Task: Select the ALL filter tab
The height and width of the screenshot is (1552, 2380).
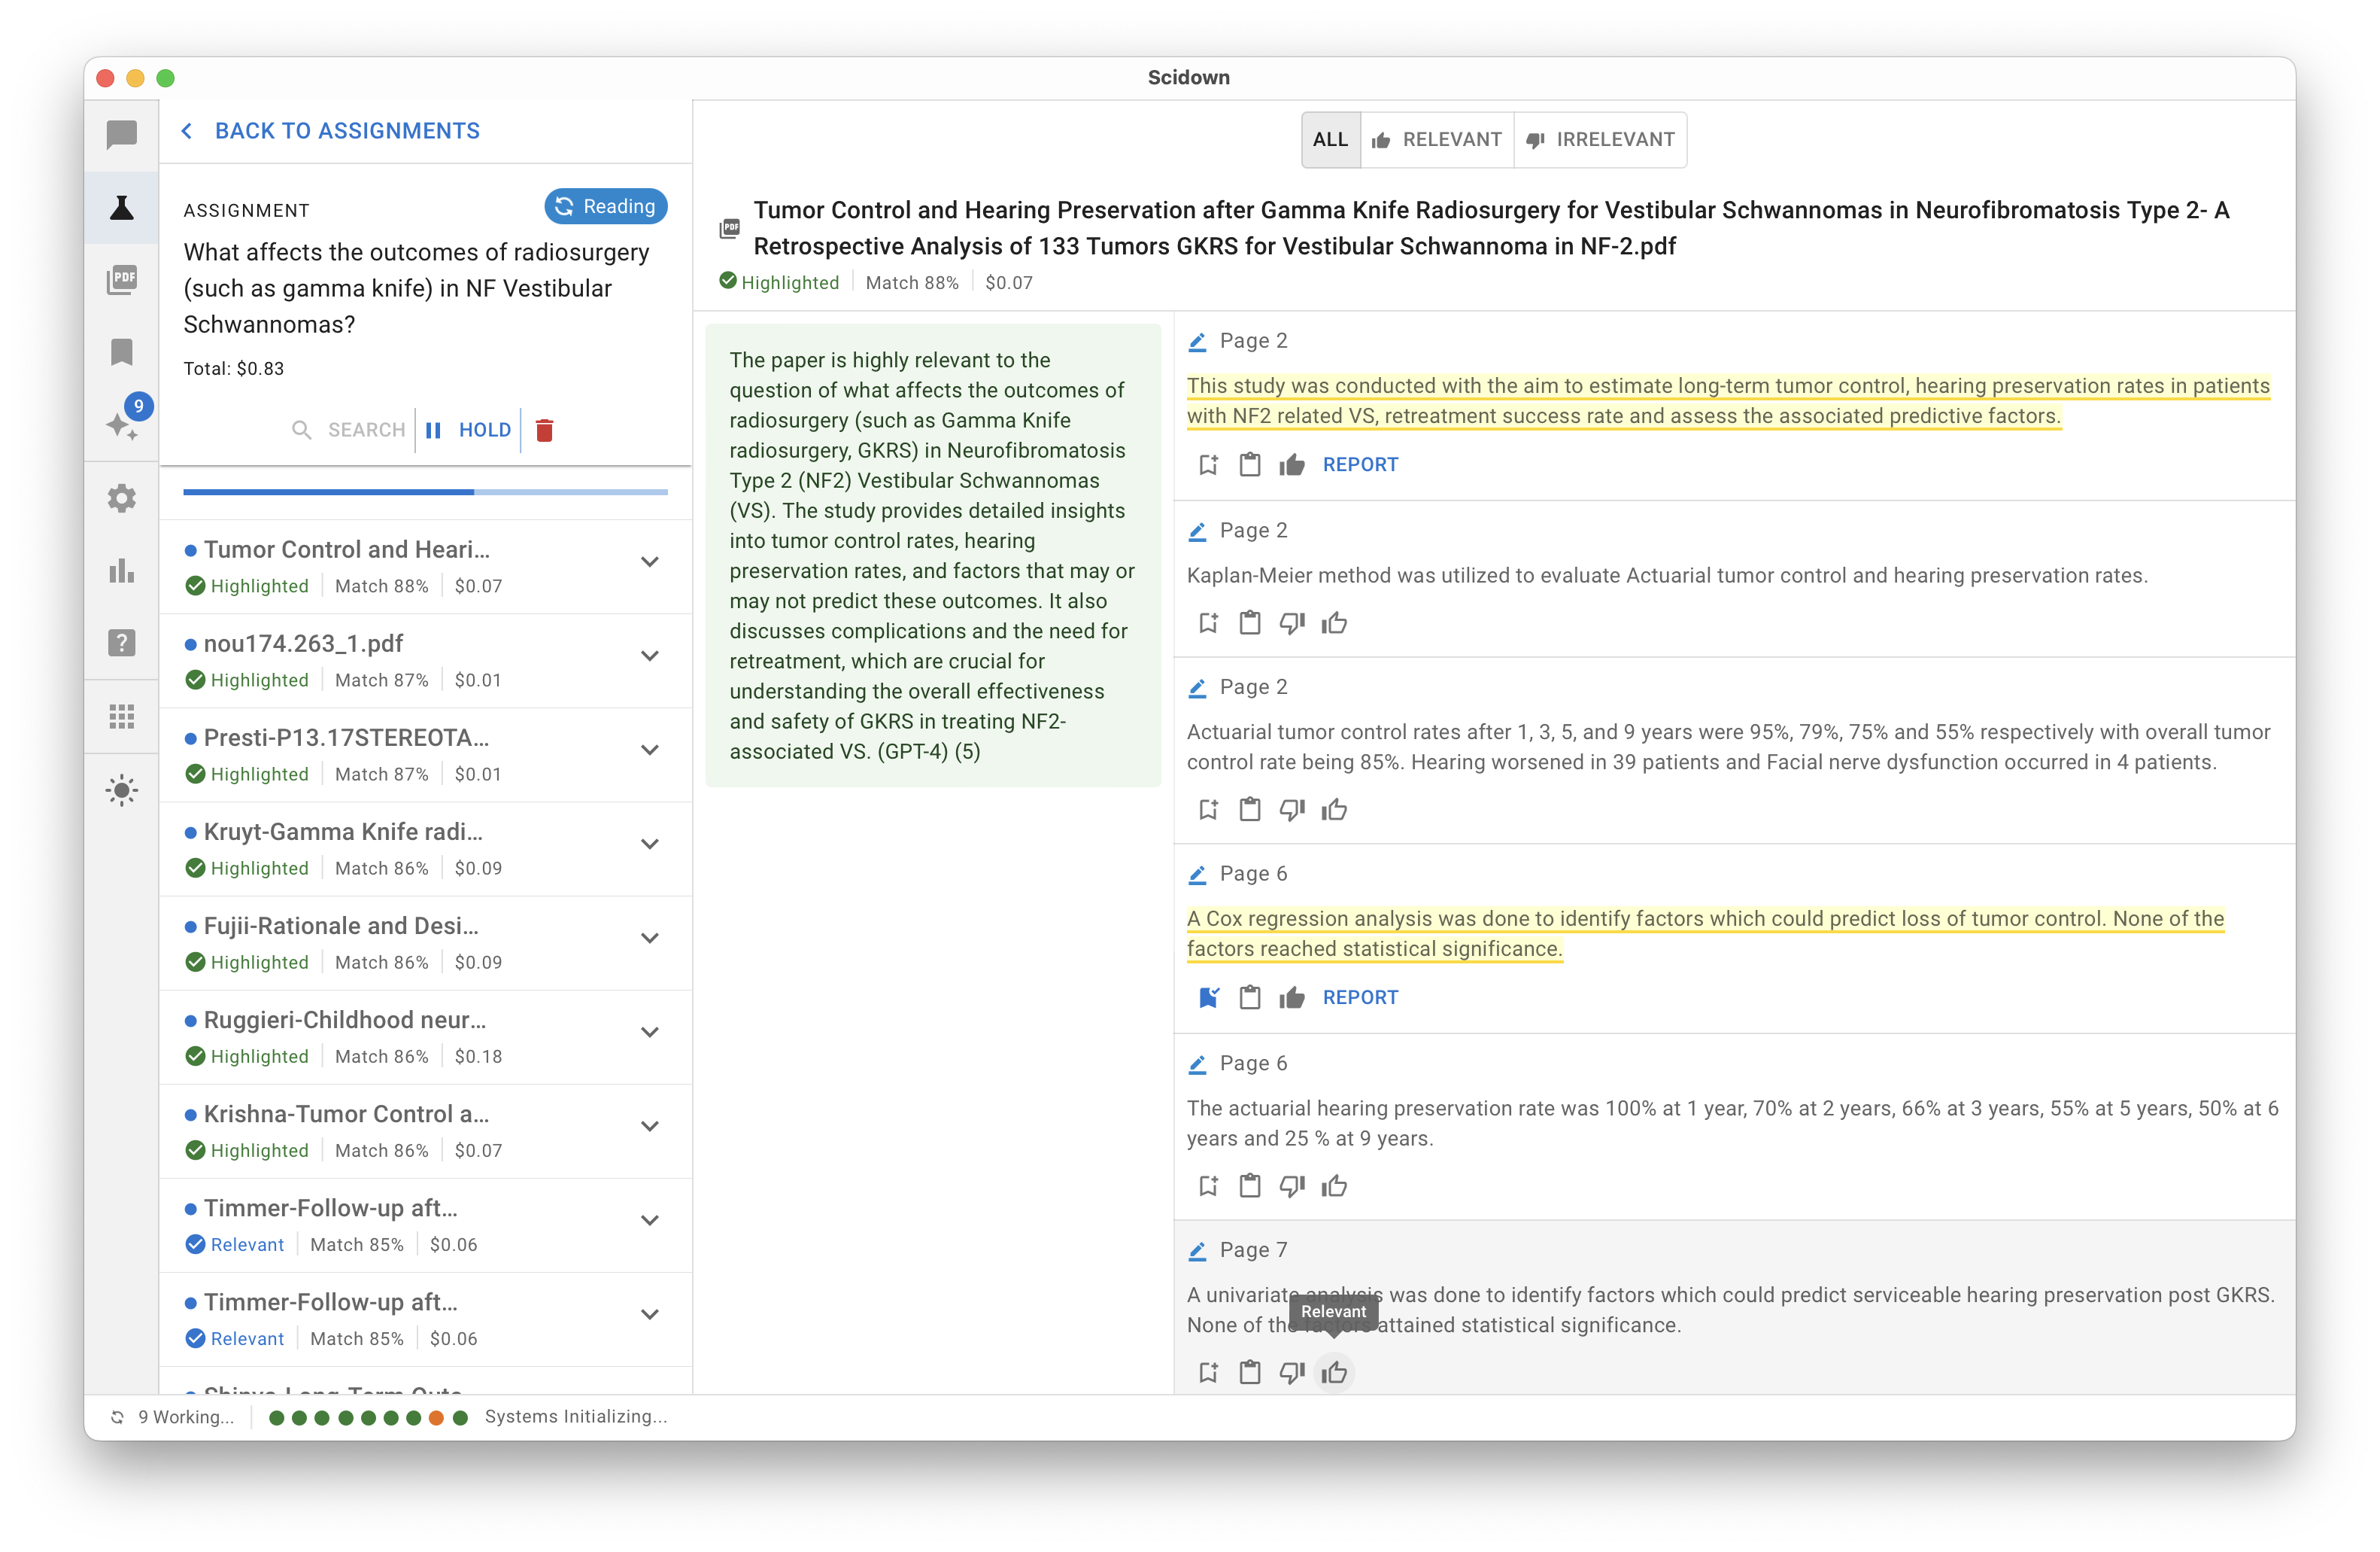Action: (1330, 140)
